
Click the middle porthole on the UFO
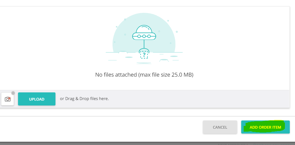pos(144,36)
